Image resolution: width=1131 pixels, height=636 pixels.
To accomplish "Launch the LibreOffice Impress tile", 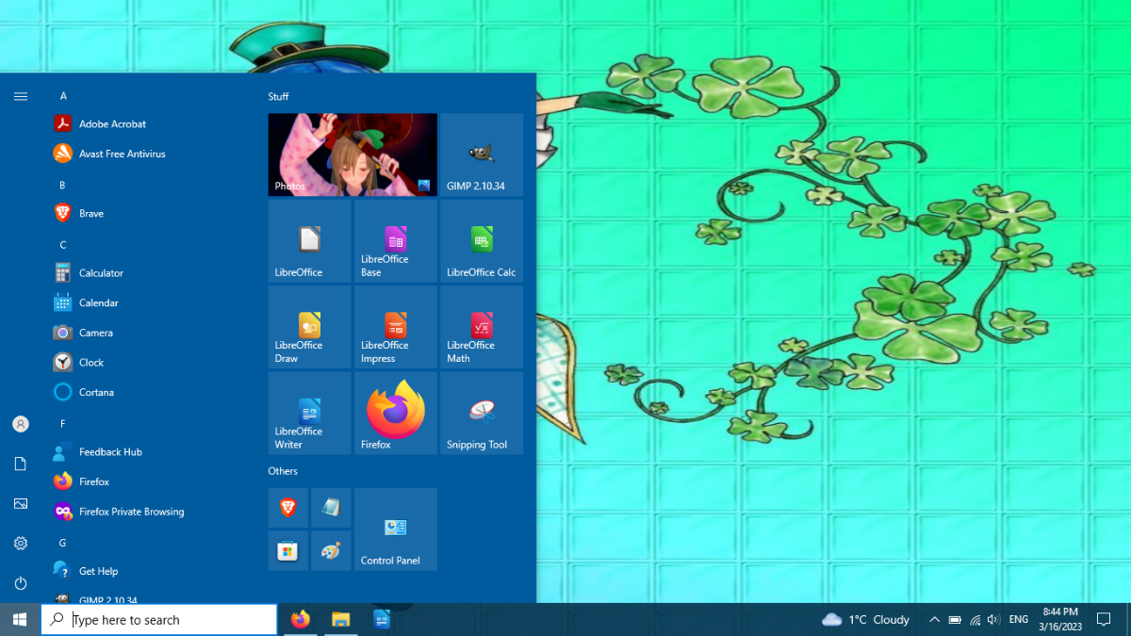I will [x=396, y=327].
